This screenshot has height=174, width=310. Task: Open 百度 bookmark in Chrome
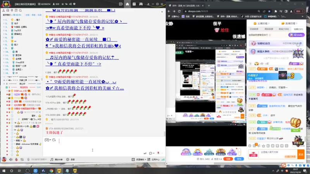pos(186,17)
